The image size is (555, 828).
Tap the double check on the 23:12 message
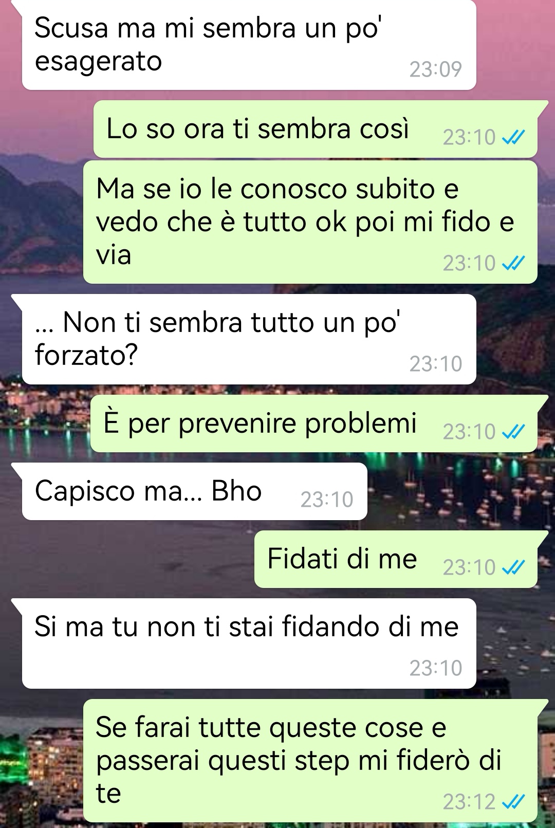[x=513, y=802]
